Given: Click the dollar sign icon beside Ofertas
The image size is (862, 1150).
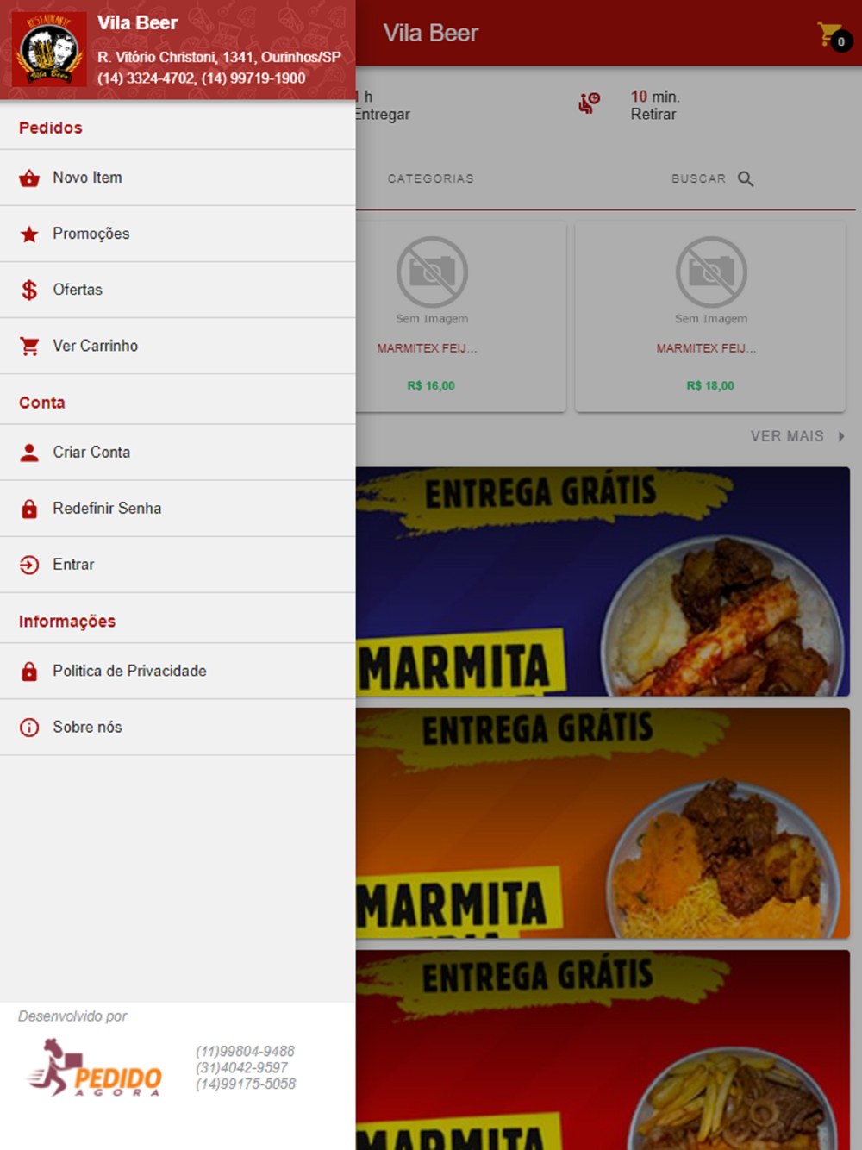Looking at the screenshot, I should 29,291.
